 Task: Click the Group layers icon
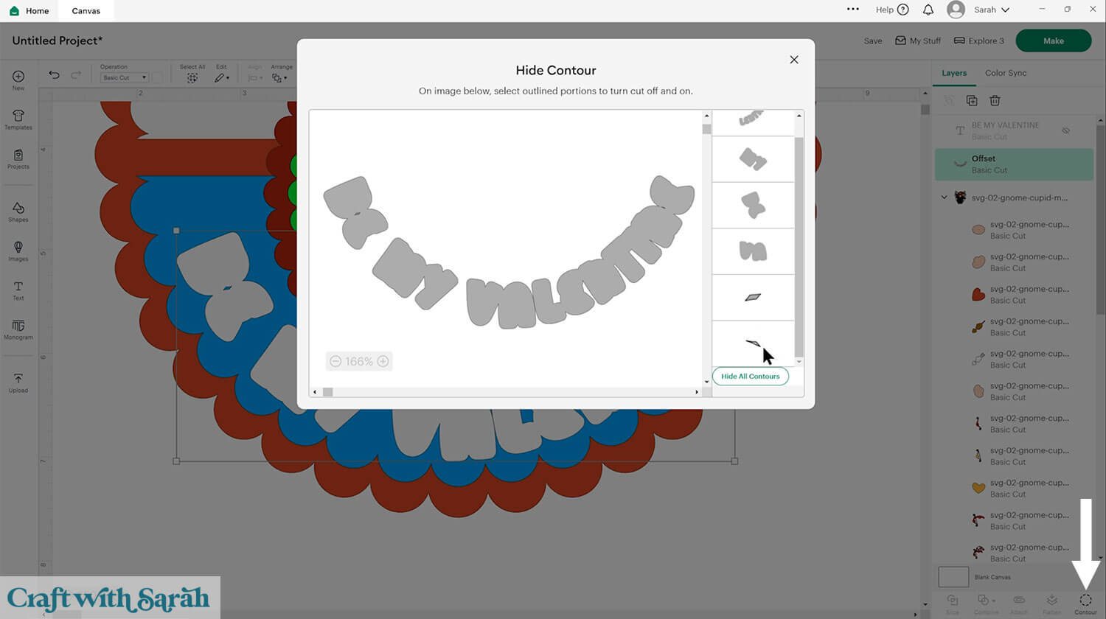click(x=949, y=100)
